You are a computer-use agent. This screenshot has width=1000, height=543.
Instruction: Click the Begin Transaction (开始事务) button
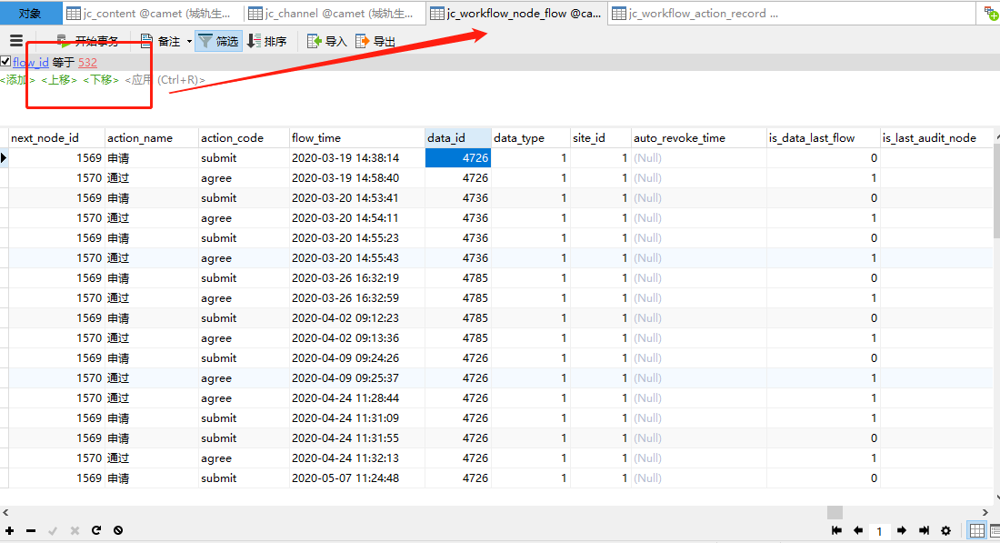click(x=87, y=41)
